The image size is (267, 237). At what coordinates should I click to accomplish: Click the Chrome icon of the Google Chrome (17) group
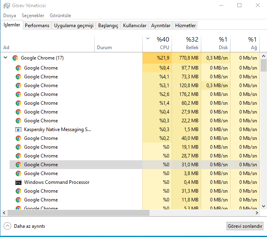(x=15, y=58)
